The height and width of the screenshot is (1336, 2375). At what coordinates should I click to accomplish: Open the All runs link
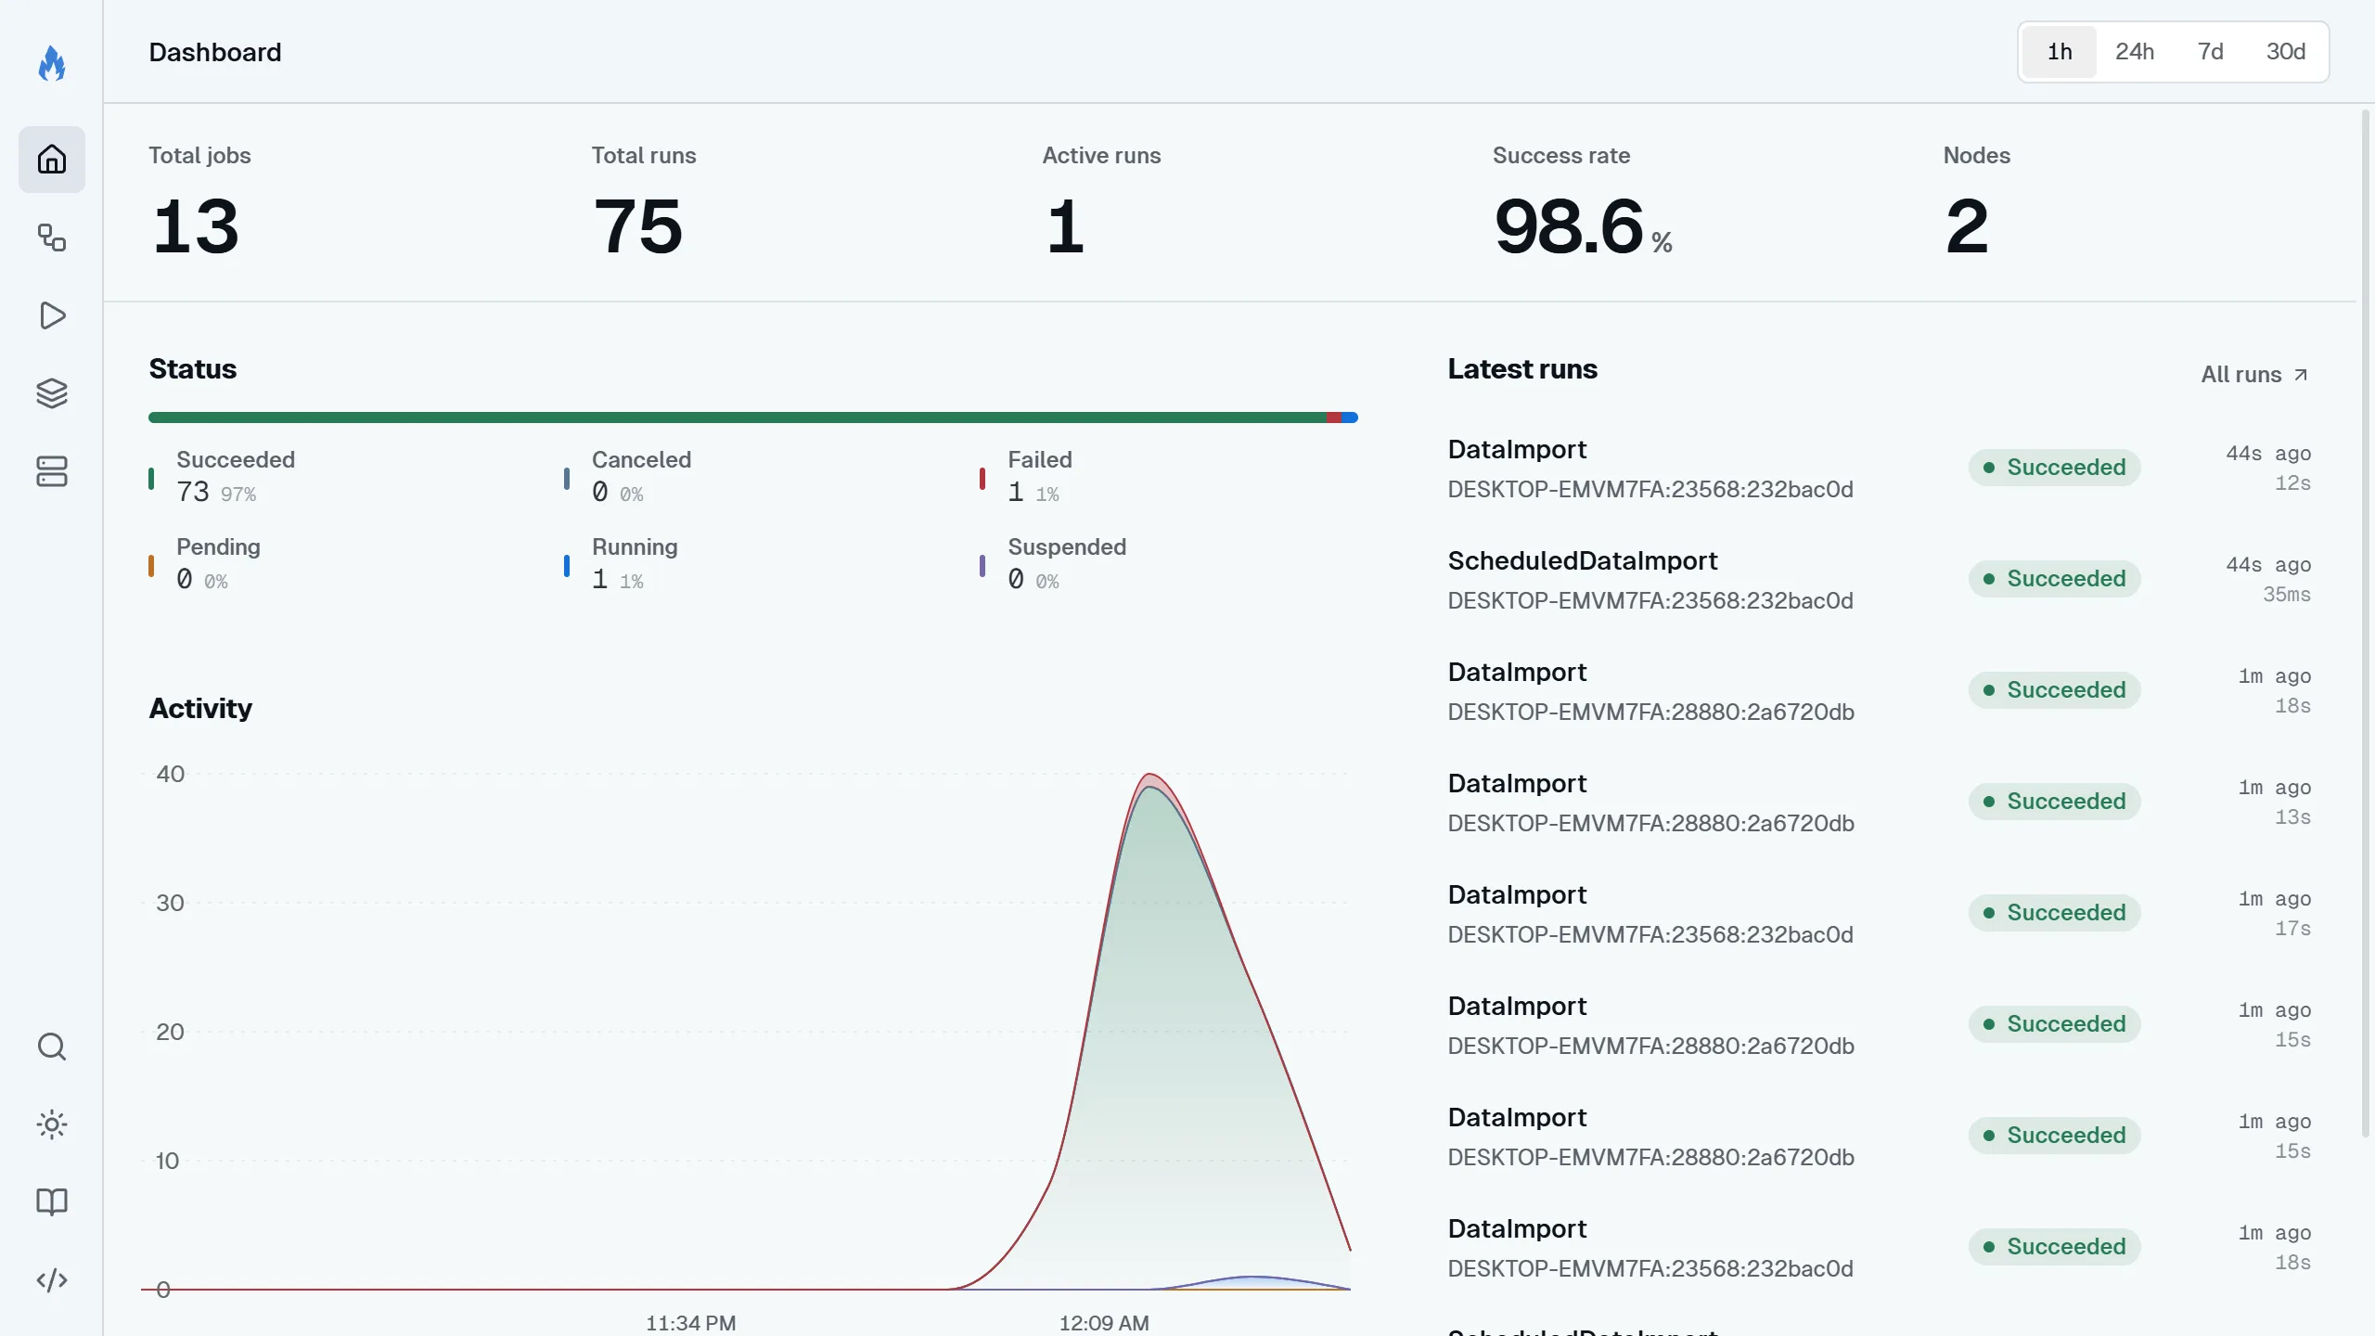(2254, 375)
